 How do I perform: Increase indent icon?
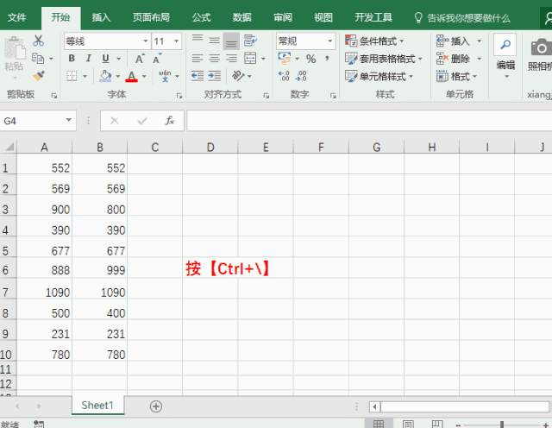[215, 76]
